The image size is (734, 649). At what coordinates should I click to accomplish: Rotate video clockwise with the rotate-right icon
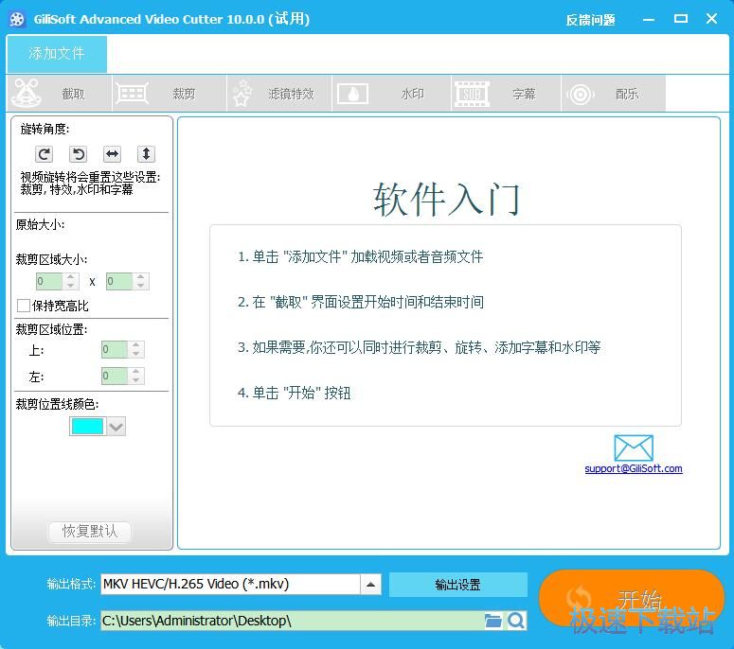(44, 154)
